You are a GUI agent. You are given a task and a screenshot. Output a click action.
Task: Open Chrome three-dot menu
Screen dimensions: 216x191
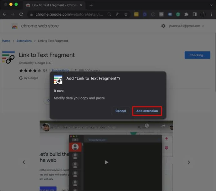(211, 14)
